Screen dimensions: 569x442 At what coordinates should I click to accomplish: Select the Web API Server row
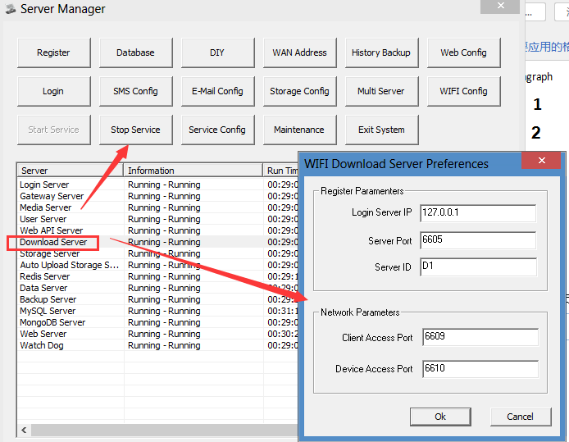pos(158,230)
